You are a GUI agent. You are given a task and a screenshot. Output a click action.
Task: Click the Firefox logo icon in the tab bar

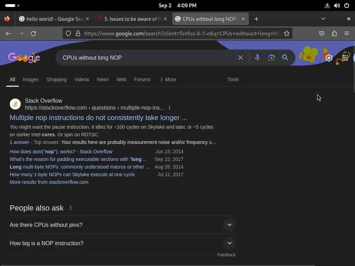point(7,19)
